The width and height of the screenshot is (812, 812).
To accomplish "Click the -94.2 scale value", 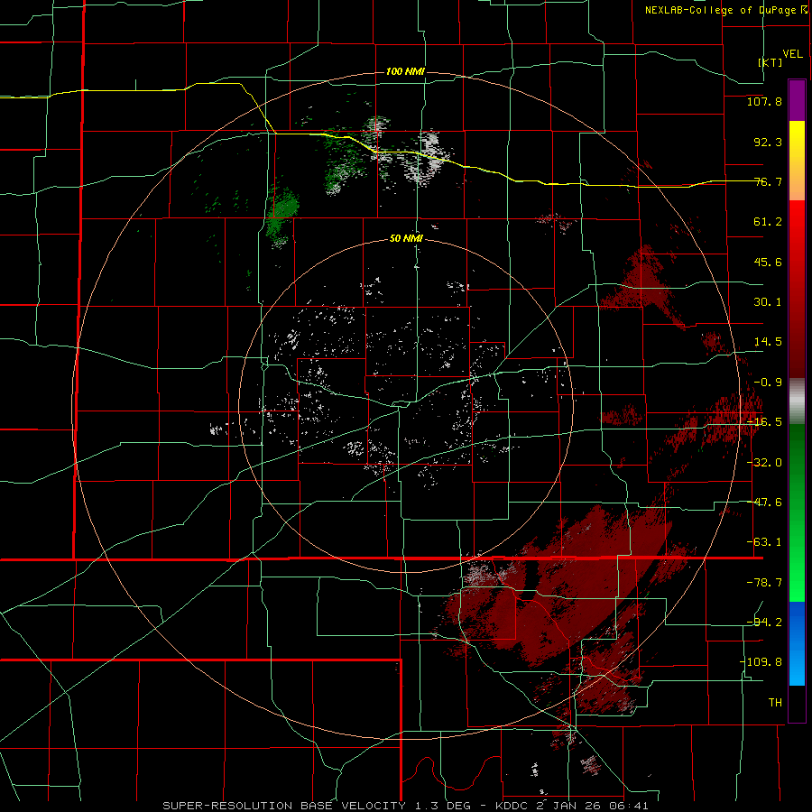I will pos(764,622).
